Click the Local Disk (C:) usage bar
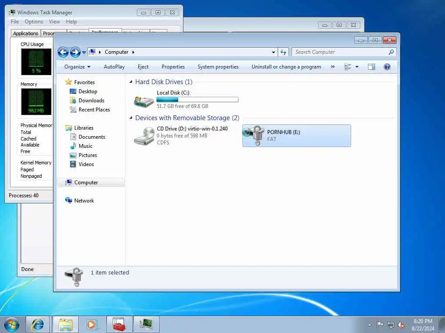 coord(197,100)
